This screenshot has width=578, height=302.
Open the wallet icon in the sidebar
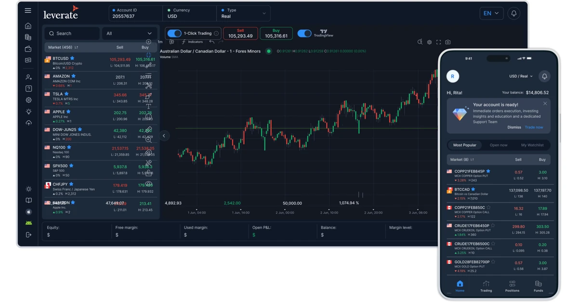28,49
